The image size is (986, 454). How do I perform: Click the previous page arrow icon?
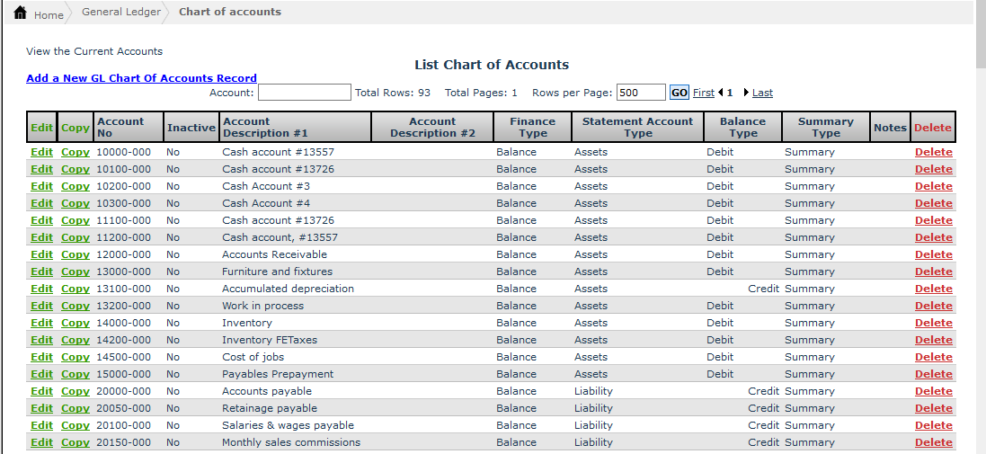coord(721,93)
